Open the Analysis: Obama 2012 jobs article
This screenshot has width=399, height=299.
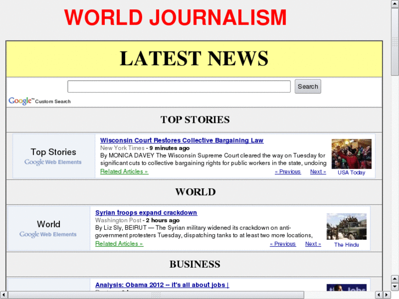[162, 285]
